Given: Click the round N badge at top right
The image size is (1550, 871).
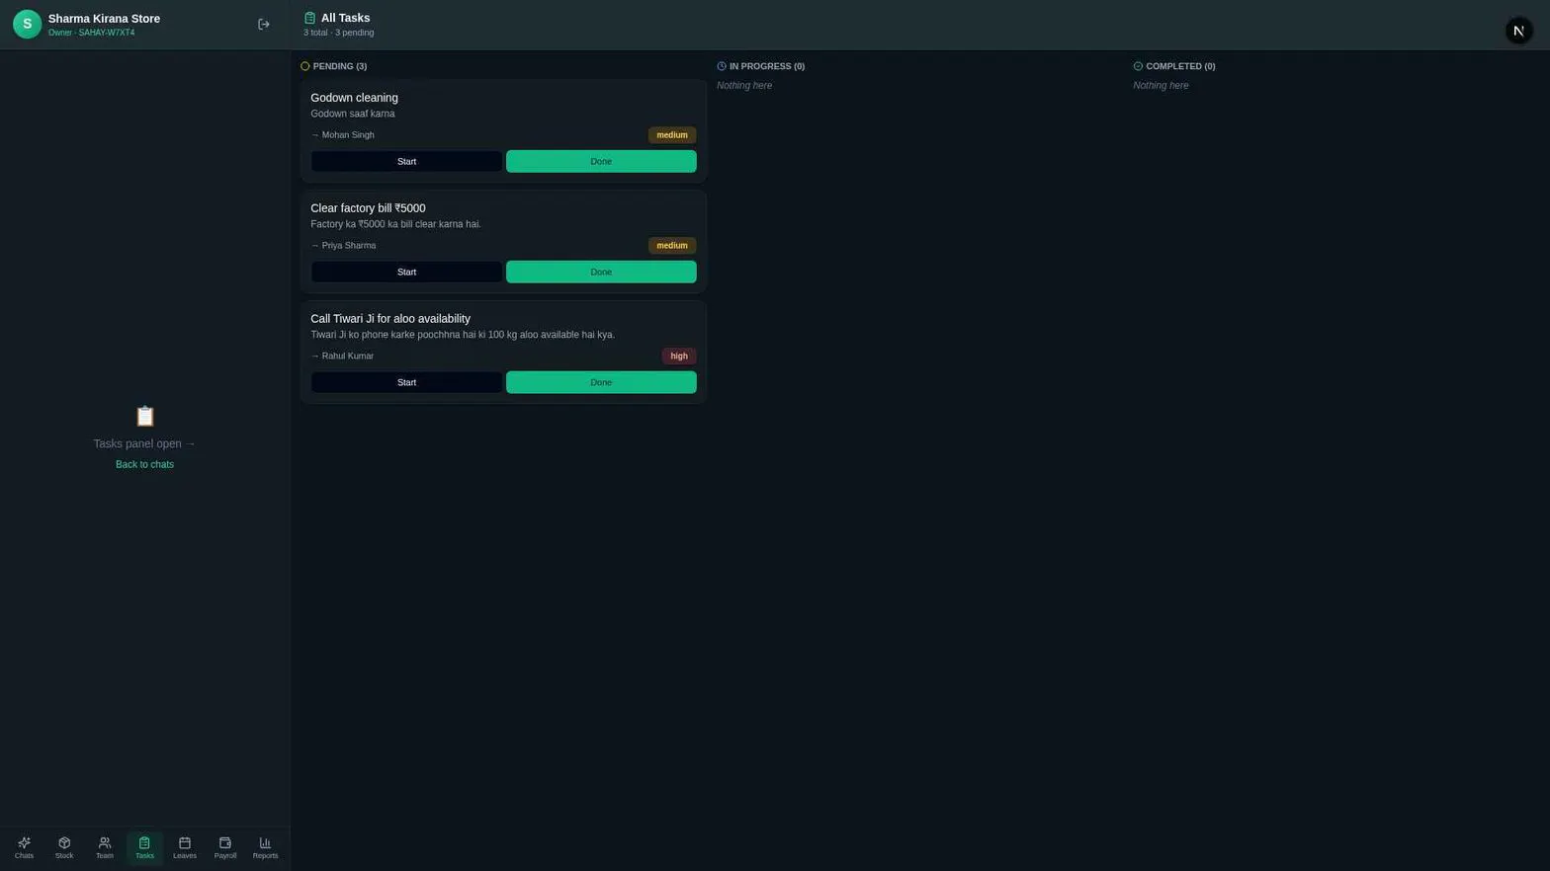Looking at the screenshot, I should click(x=1518, y=31).
